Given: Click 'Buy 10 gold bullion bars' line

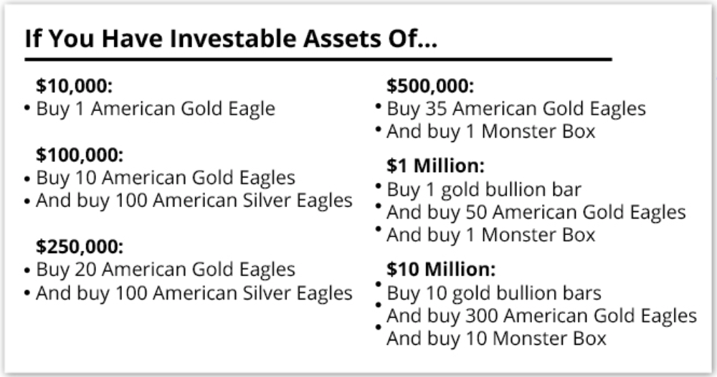Looking at the screenshot, I should click(494, 293).
